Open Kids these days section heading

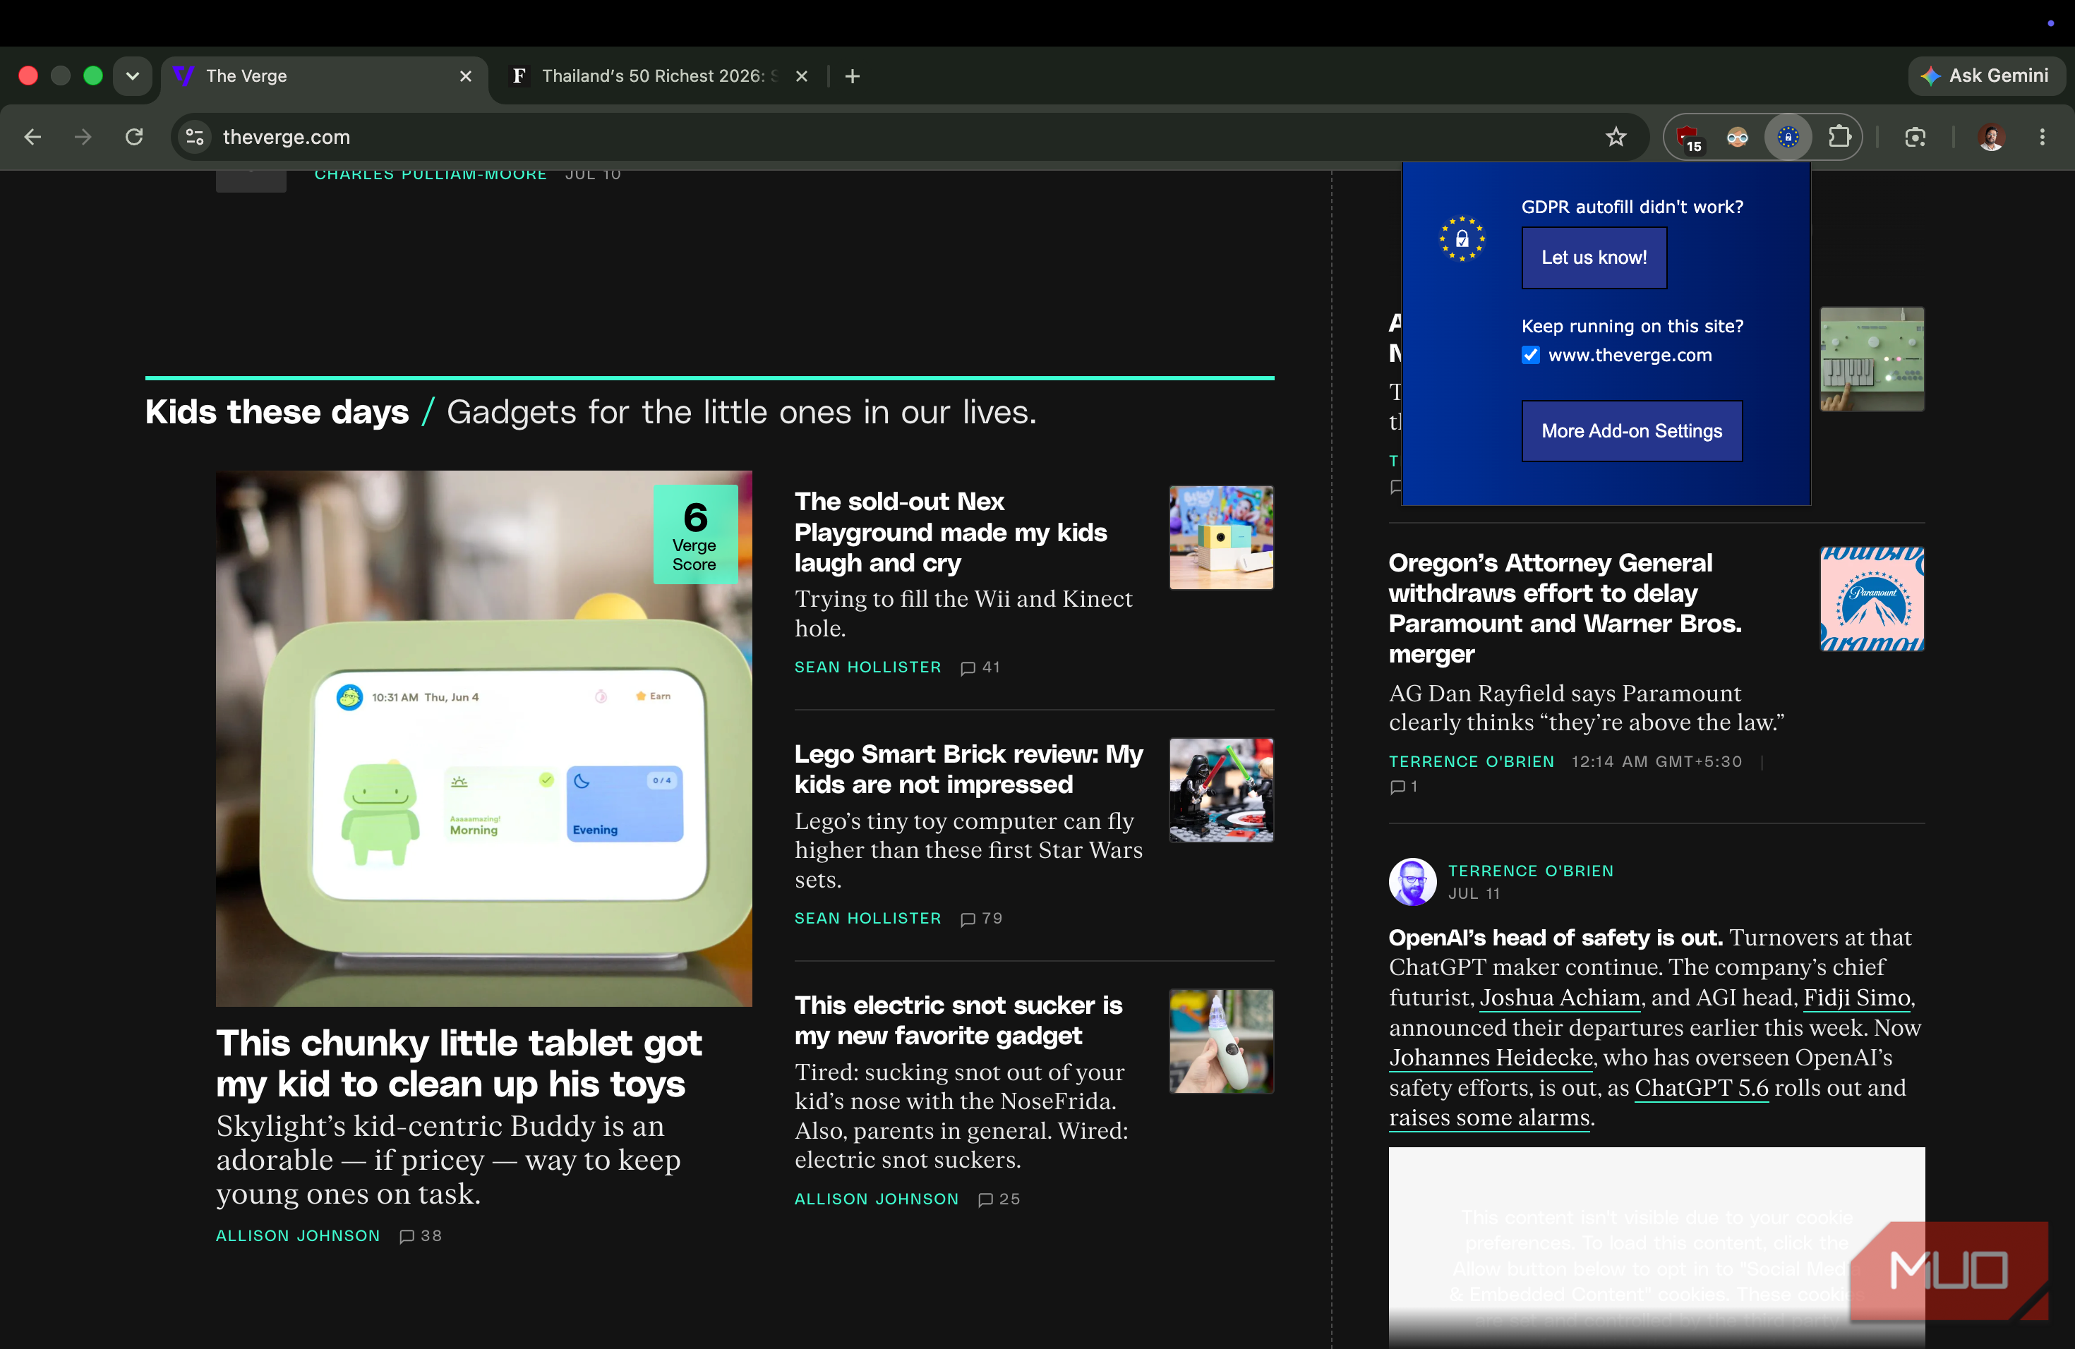point(277,411)
